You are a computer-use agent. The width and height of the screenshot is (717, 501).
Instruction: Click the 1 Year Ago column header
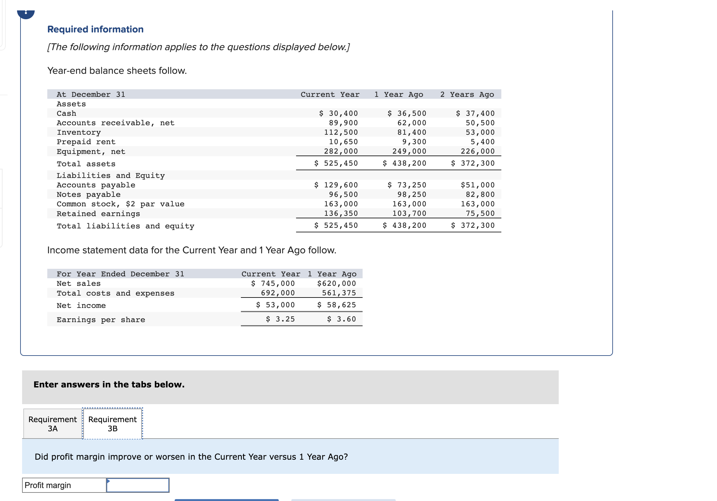point(398,94)
